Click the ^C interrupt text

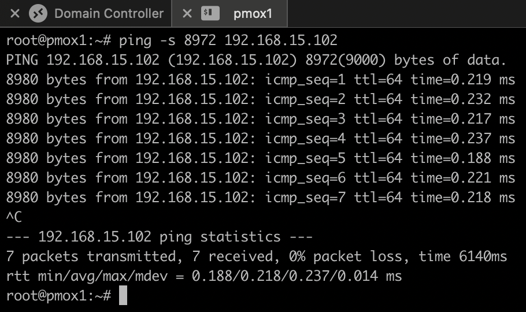tap(14, 217)
